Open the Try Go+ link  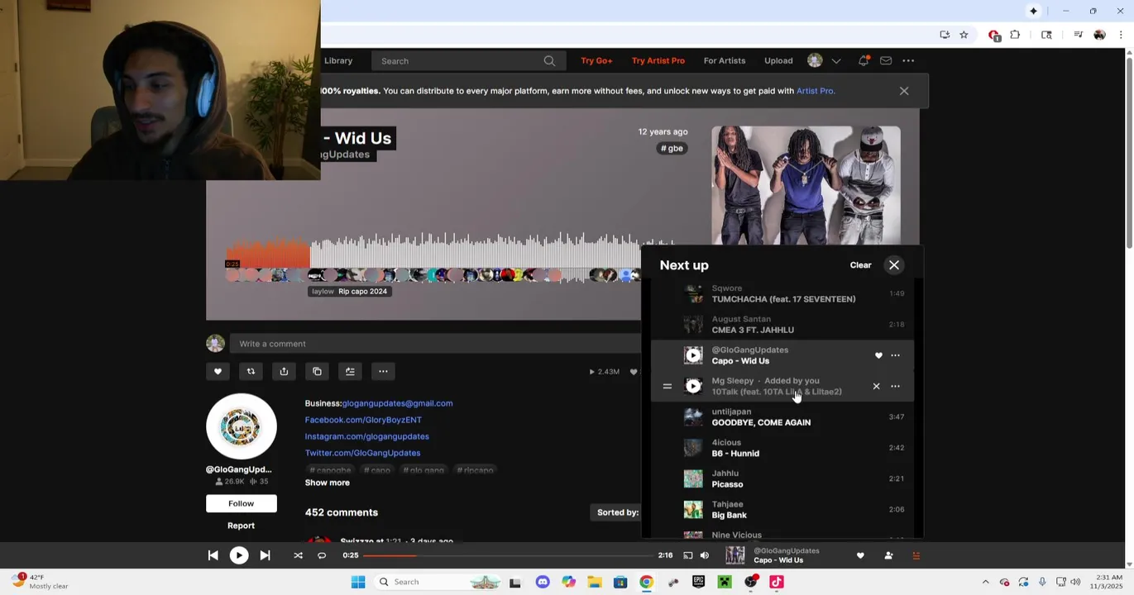pos(596,60)
